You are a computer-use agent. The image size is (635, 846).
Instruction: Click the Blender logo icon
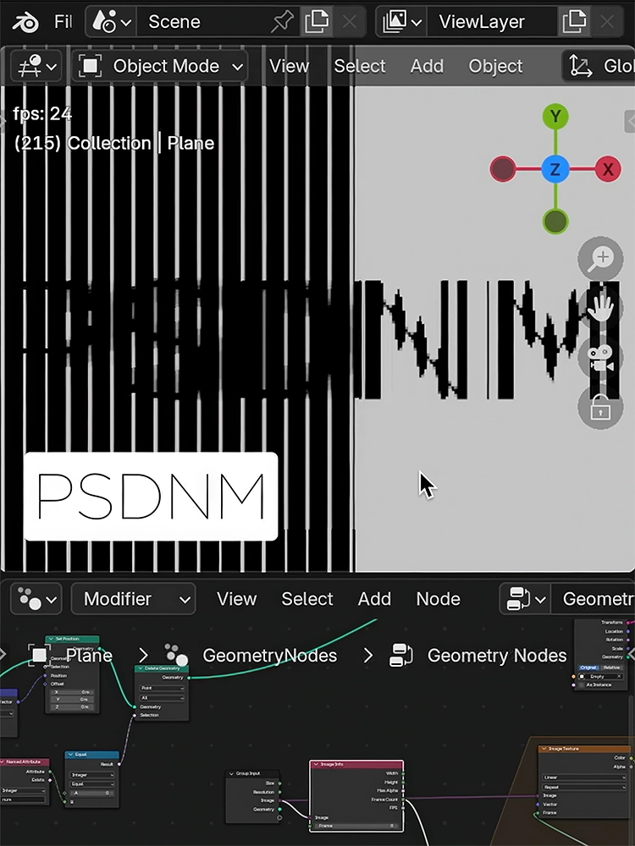(25, 22)
